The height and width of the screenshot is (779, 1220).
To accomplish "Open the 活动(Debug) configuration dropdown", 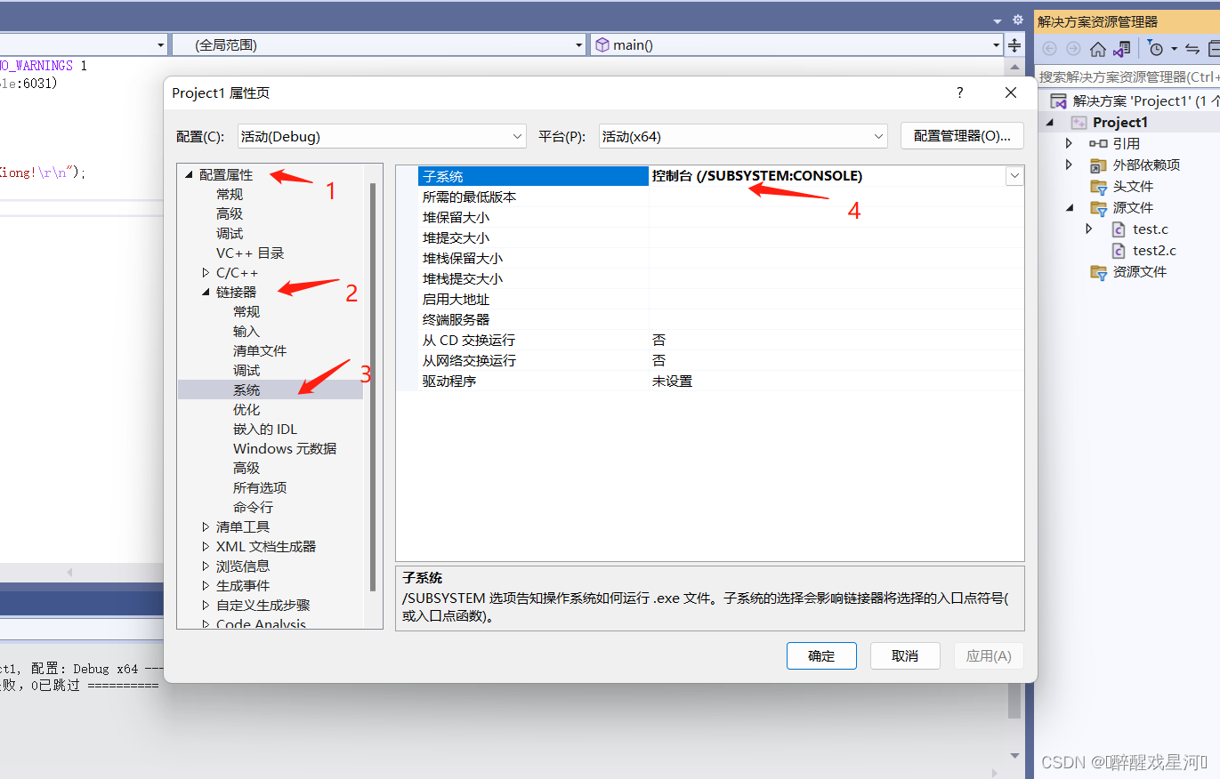I will (x=517, y=136).
